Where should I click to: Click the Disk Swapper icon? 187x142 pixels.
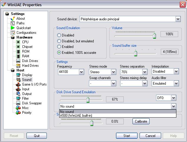(x=18, y=103)
